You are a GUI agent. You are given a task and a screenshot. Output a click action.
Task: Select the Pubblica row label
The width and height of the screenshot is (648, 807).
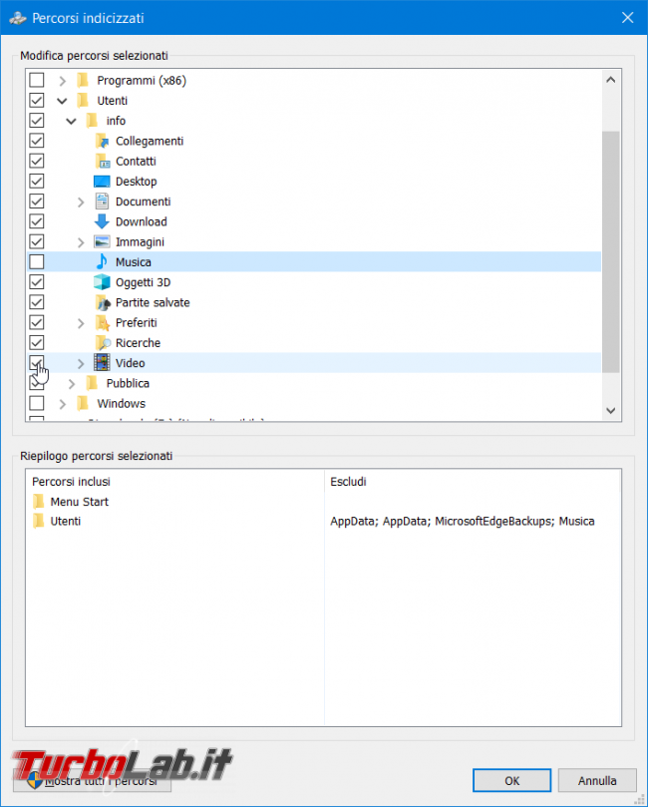[128, 383]
